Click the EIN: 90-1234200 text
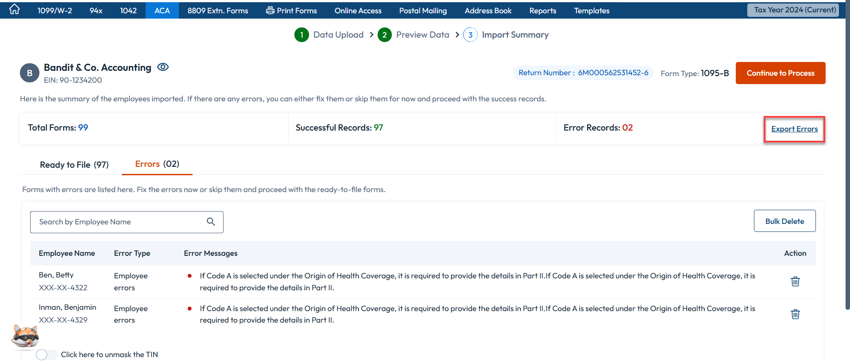The image size is (850, 362). [73, 80]
